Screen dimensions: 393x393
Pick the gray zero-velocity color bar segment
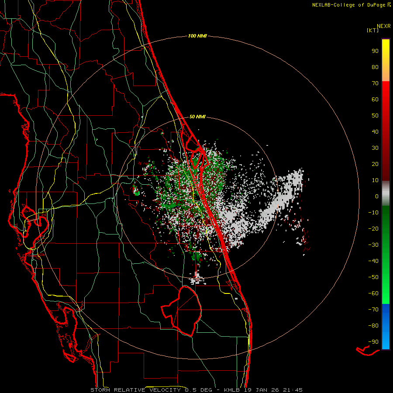(x=386, y=193)
